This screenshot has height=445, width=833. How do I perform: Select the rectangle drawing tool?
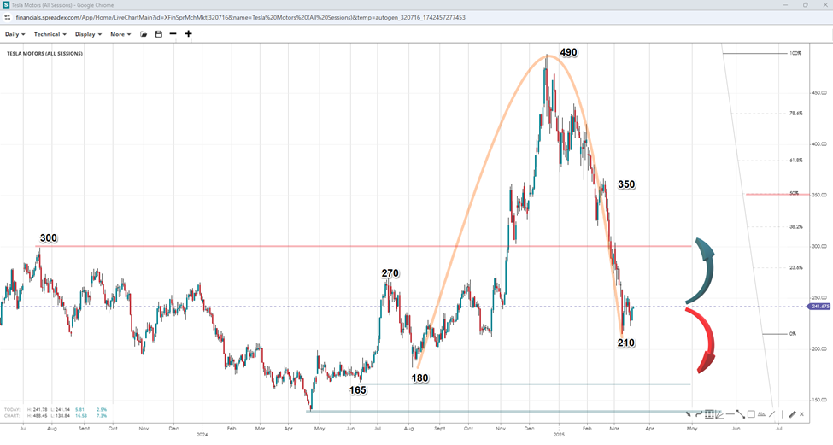(750, 414)
